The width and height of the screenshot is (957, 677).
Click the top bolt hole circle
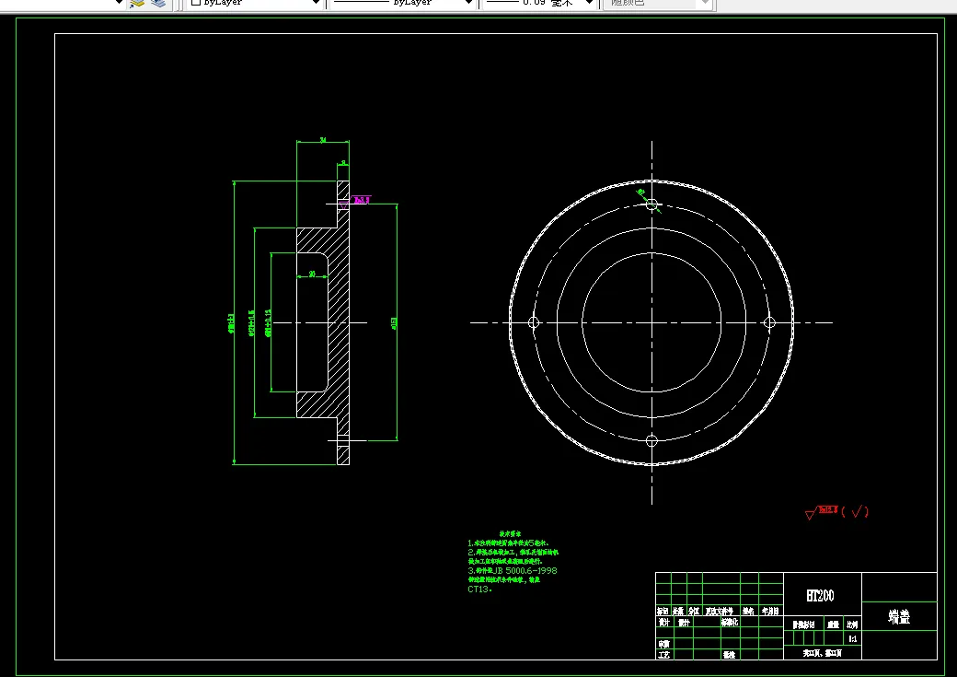tap(651, 204)
